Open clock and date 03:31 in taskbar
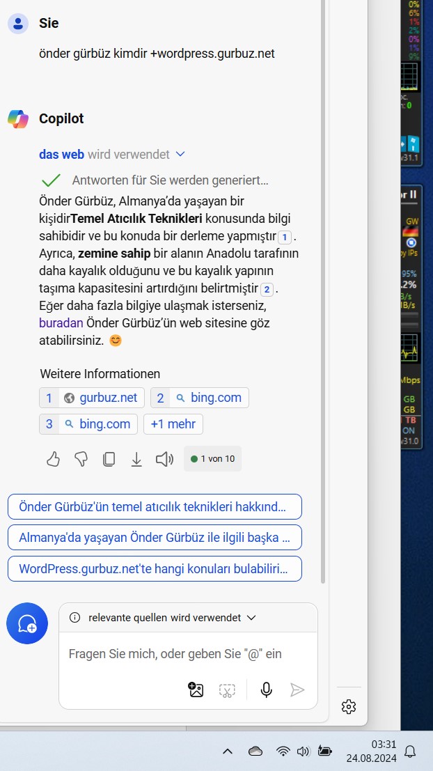The height and width of the screenshot is (771, 433). 371,751
